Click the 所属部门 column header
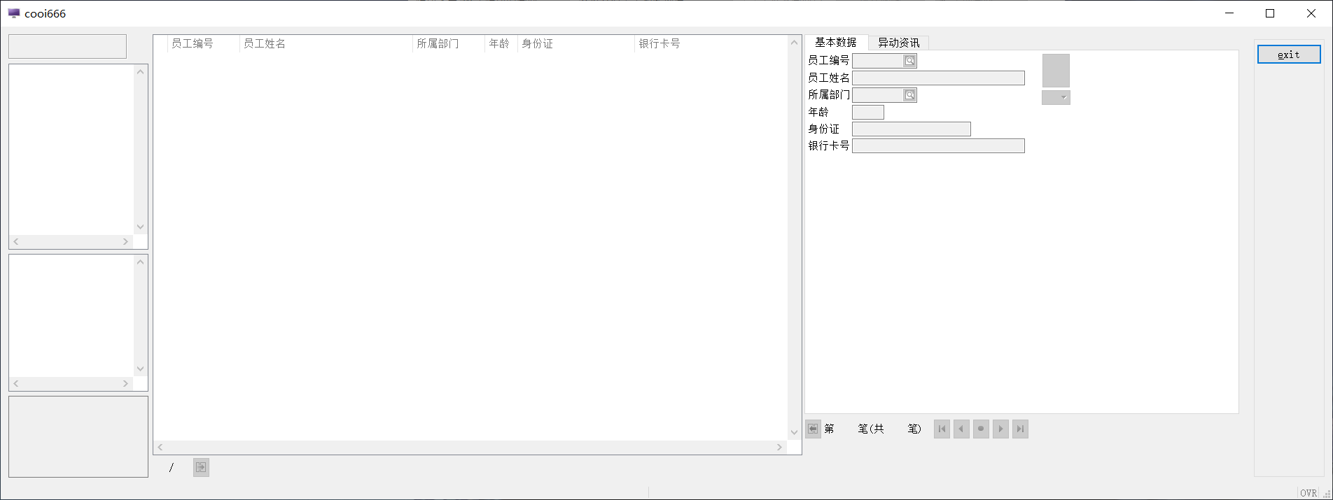1333x500 pixels. point(449,43)
